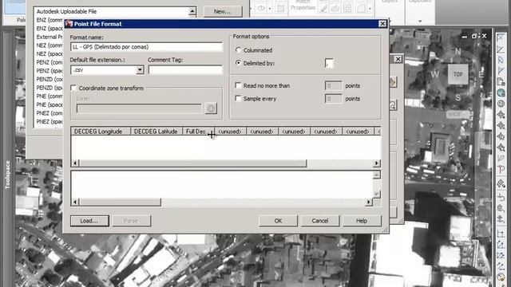This screenshot has width=511, height=287.
Task: Click the DECDEG Longitude column header
Action: 101,132
